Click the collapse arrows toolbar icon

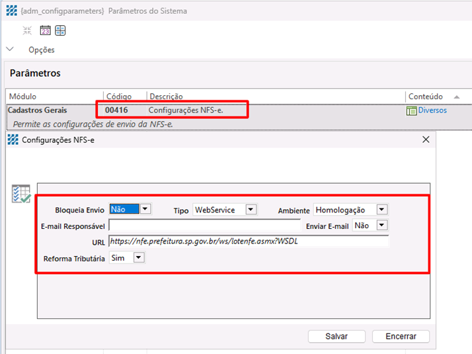[27, 30]
